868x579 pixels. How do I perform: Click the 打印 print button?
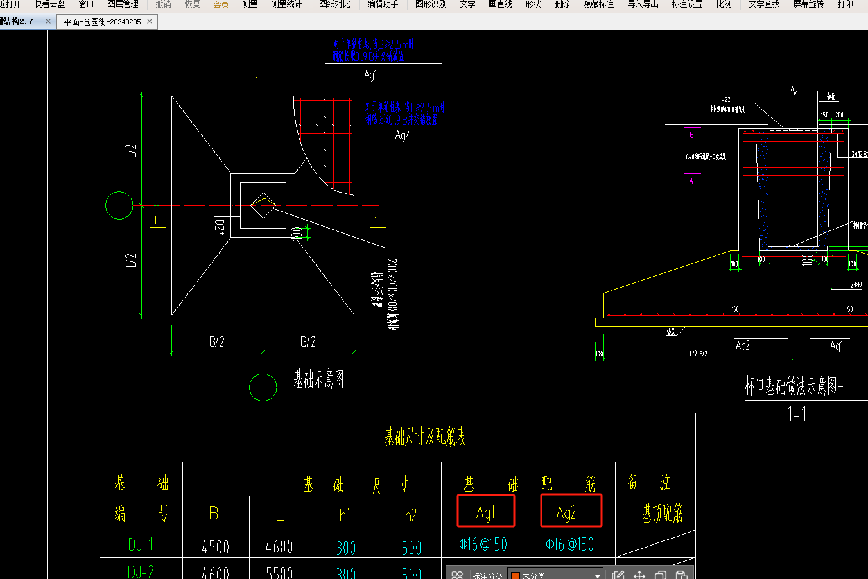point(845,4)
